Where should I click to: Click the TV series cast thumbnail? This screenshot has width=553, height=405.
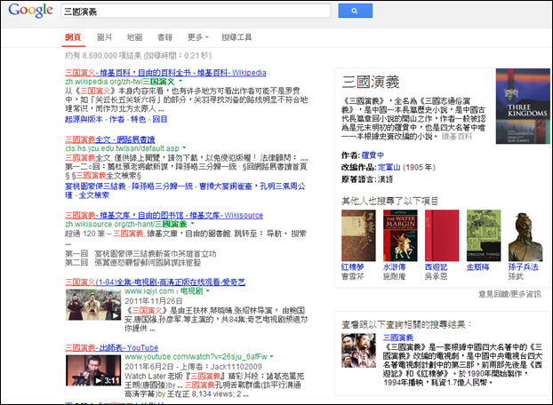(358, 351)
